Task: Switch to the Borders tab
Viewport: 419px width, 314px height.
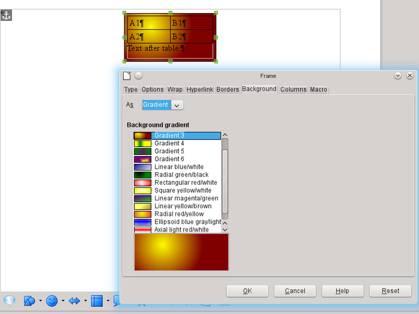Action: (227, 90)
